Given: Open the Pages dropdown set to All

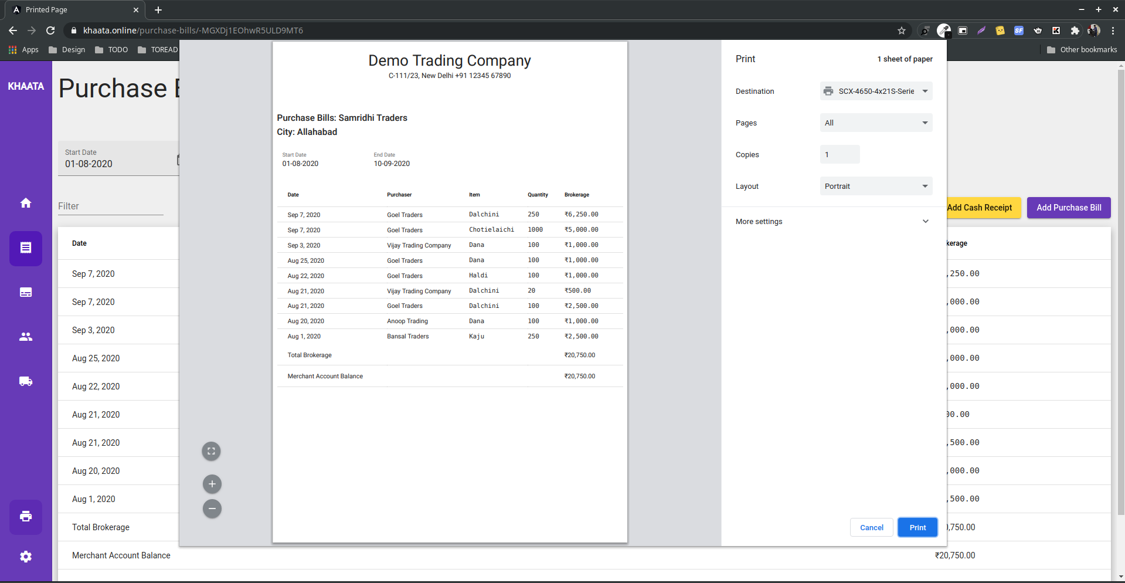Looking at the screenshot, I should [x=876, y=123].
